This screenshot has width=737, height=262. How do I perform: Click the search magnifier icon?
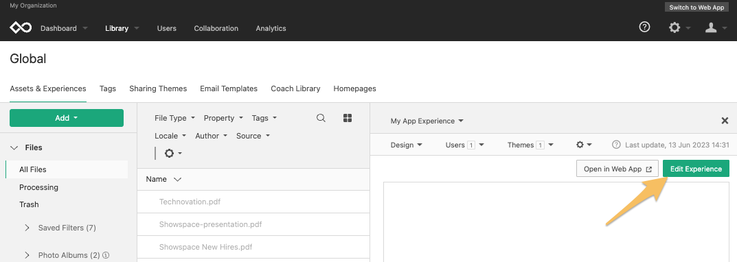pyautogui.click(x=321, y=118)
